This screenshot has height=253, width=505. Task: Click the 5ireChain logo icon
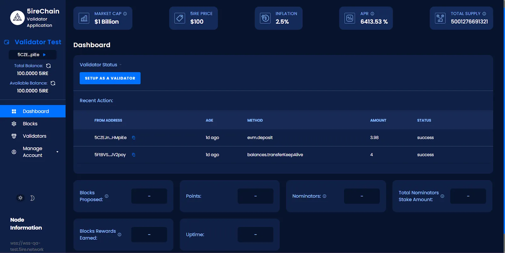(17, 18)
